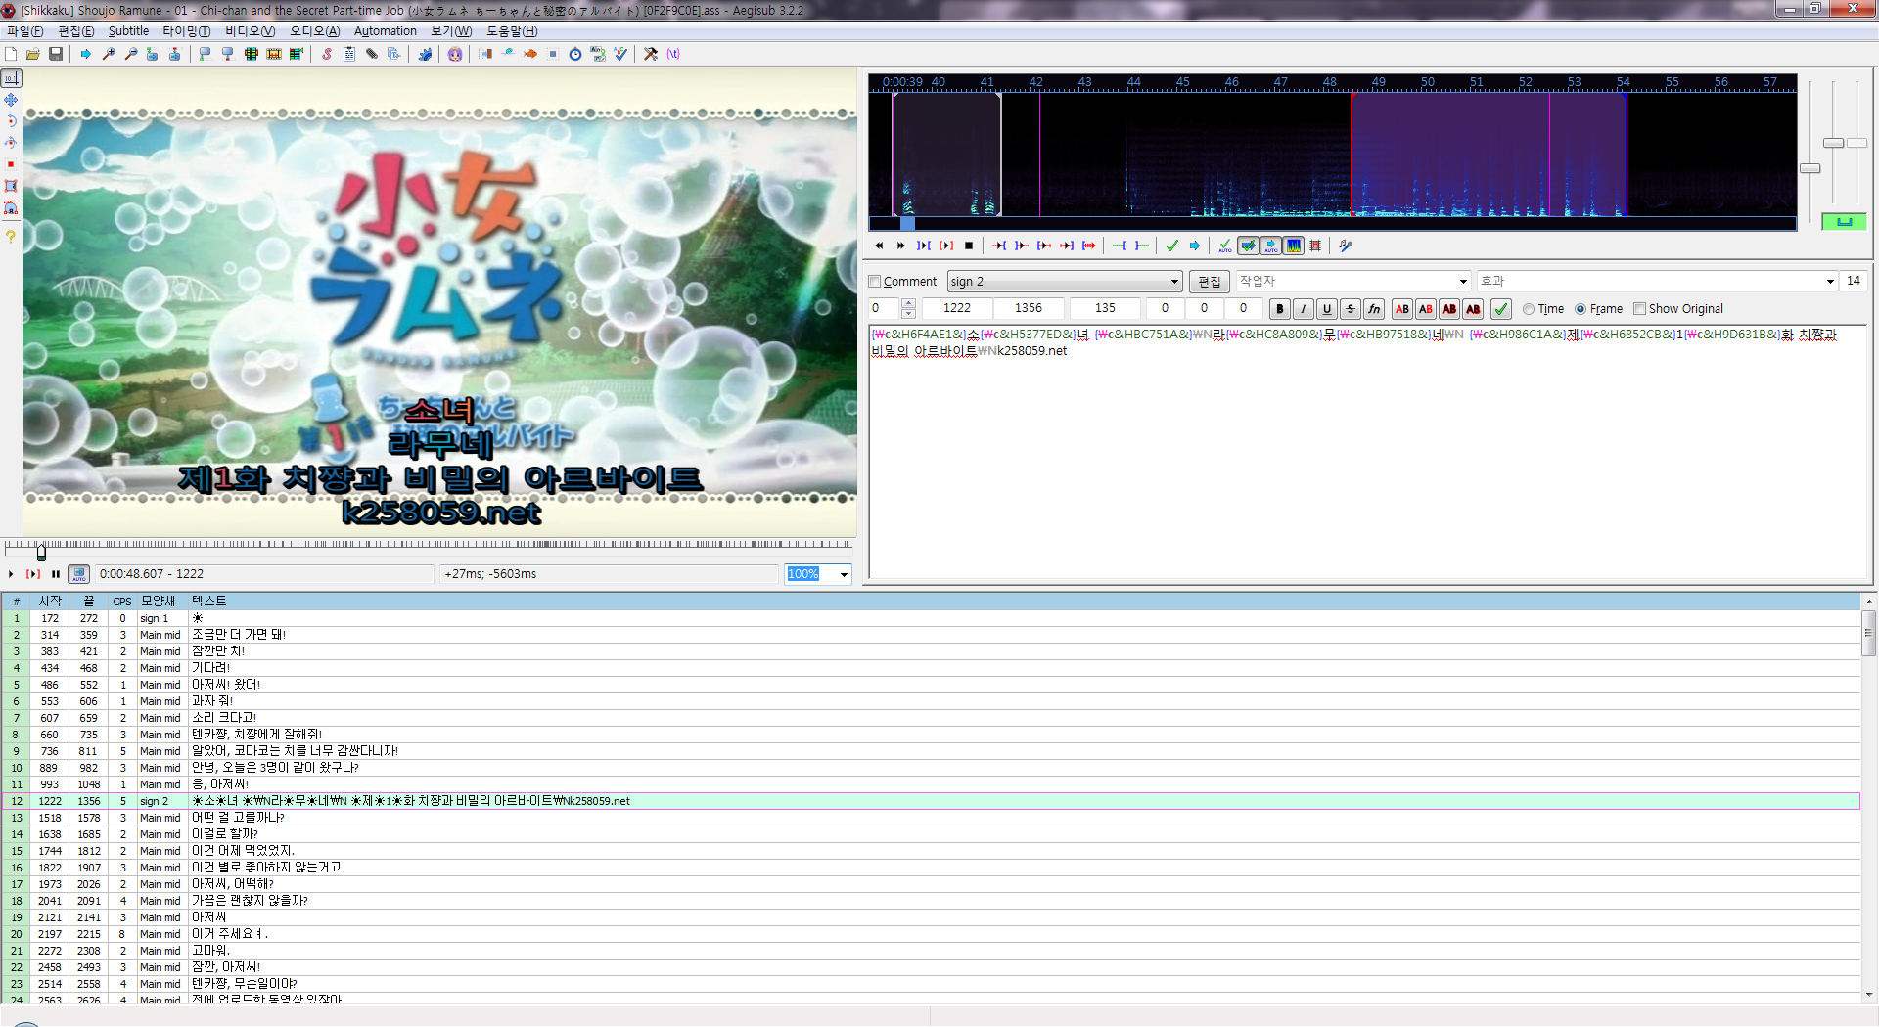
Task: Select the rectangle clip tool
Action: point(11,186)
